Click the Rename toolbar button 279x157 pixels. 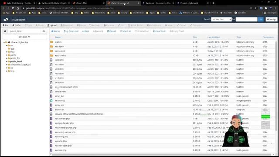point(109,25)
